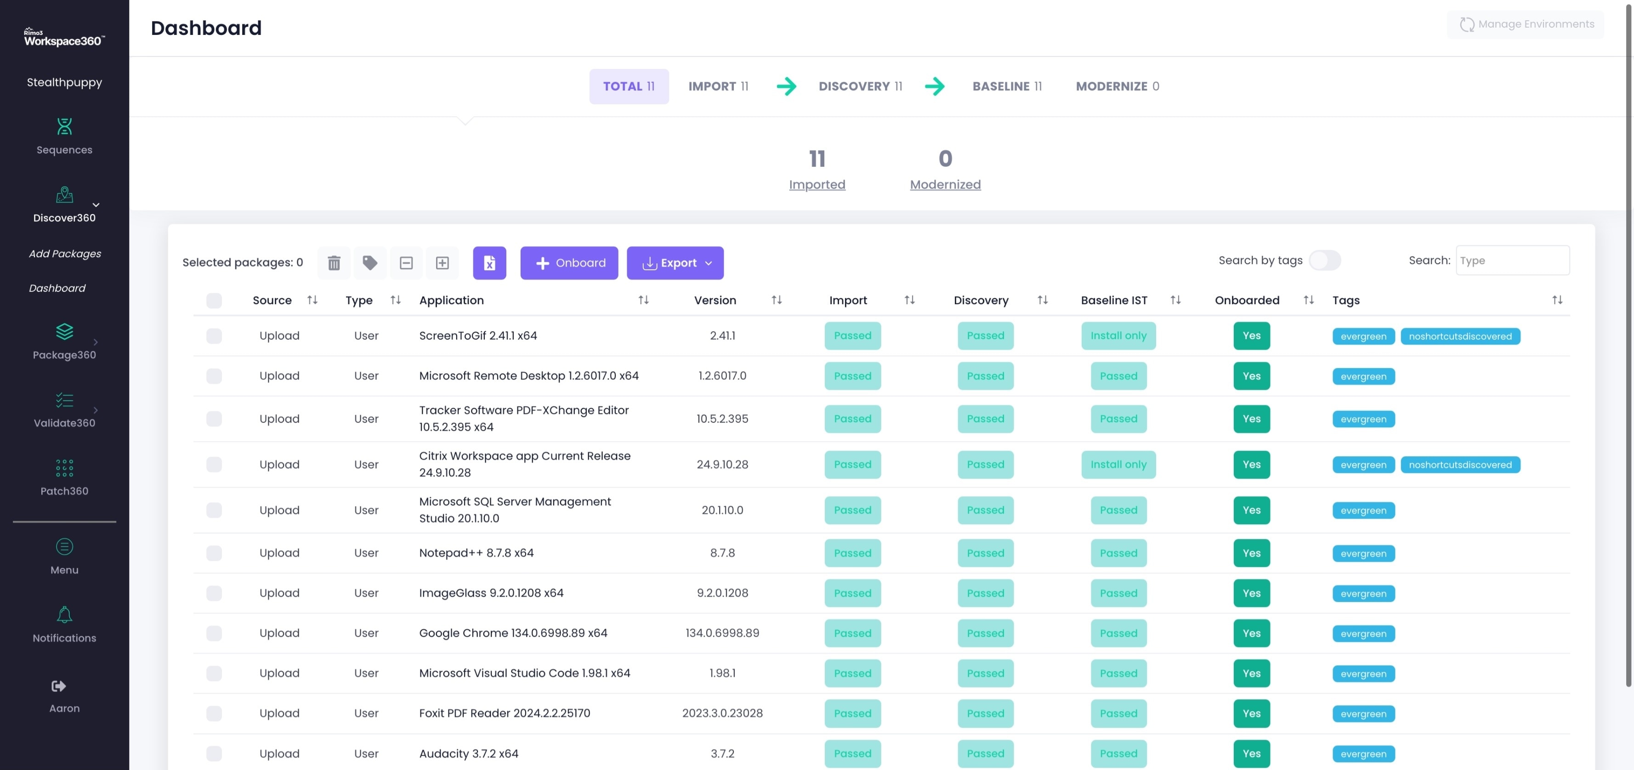The image size is (1634, 770).
Task: Open the Package360 module
Action: [x=64, y=342]
